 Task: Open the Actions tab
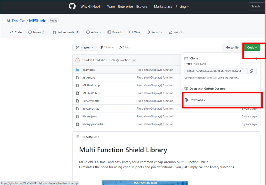(94, 32)
